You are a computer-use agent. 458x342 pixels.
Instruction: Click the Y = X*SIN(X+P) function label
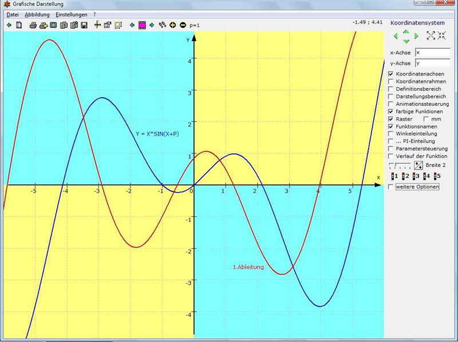coord(157,134)
